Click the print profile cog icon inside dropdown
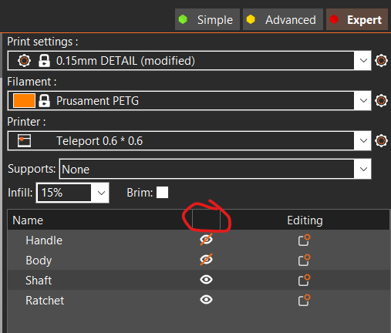391x333 pixels. [24, 61]
